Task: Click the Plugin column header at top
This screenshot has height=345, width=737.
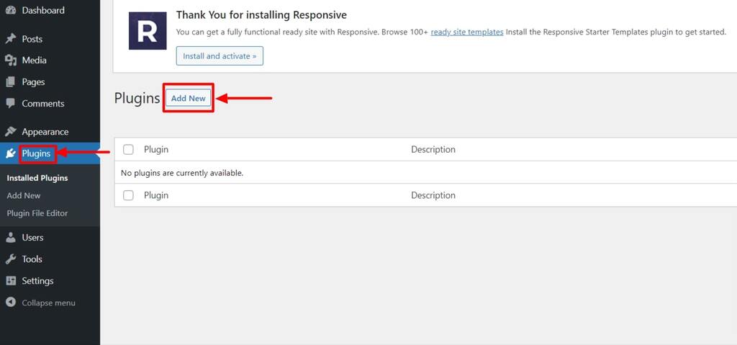Action: pyautogui.click(x=156, y=150)
